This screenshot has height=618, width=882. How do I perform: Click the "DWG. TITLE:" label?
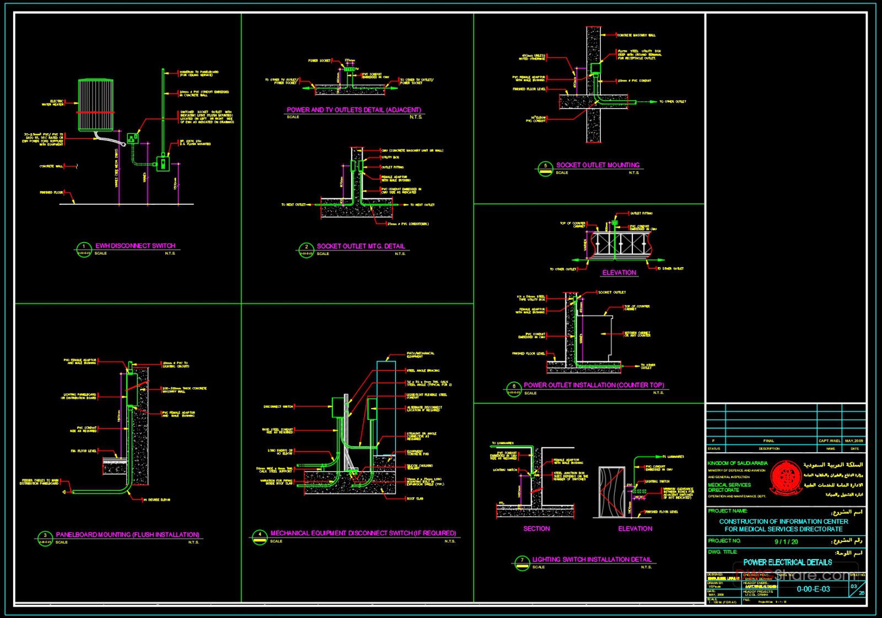pos(722,552)
